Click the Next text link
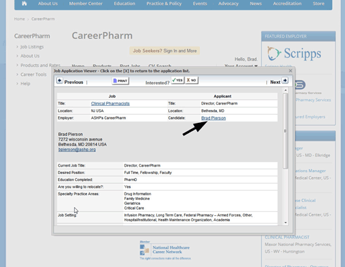This screenshot has width=345, height=267. click(275, 82)
